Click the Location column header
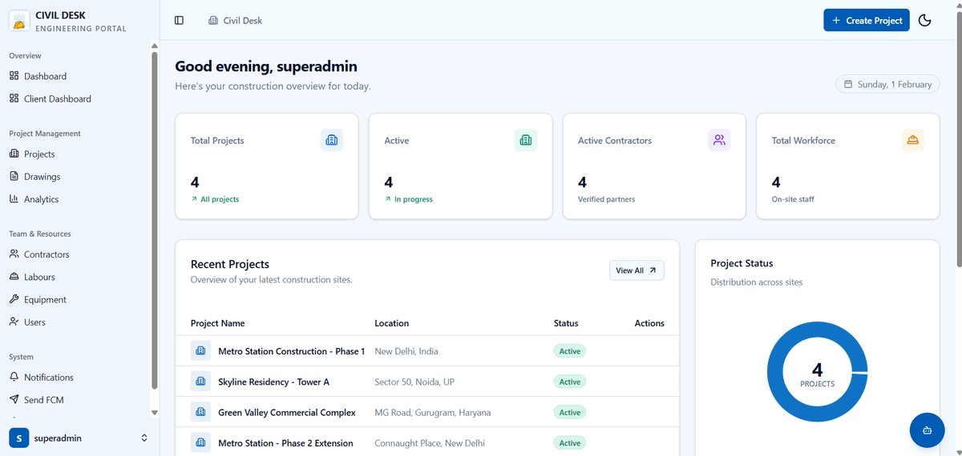Image resolution: width=962 pixels, height=456 pixels. pyautogui.click(x=391, y=323)
